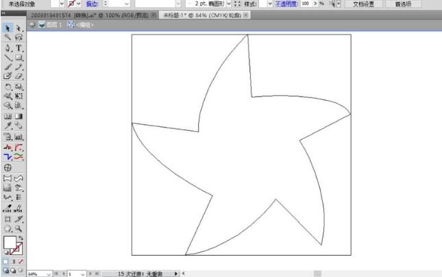Click the white Fill color swatch
This screenshot has width=442, height=277.
point(10,242)
